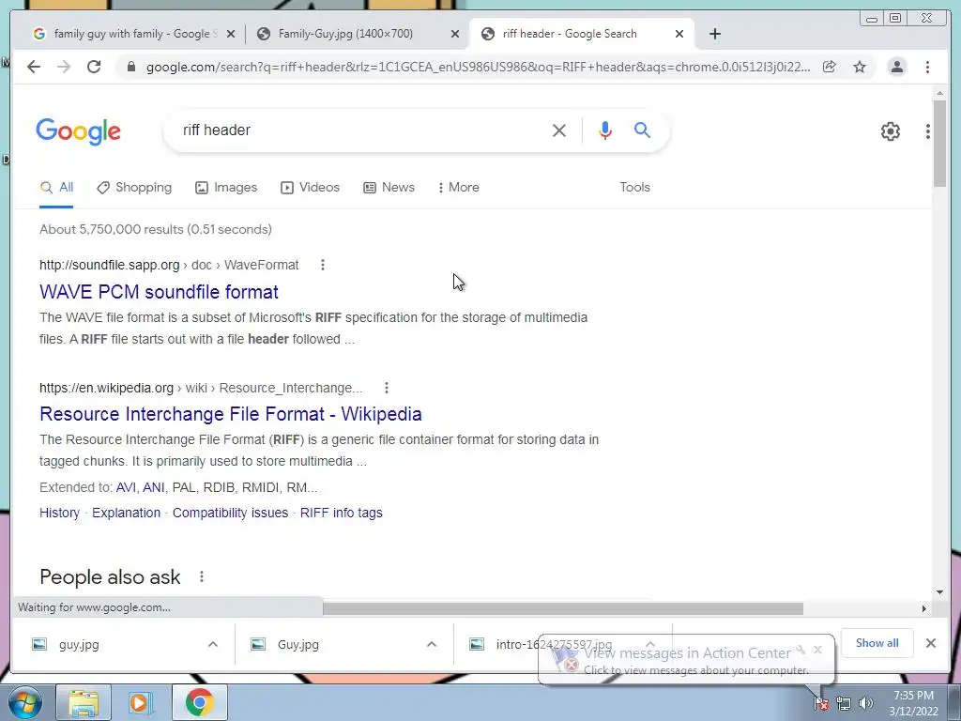Open the taskbar clock and date
961x721 pixels.
pyautogui.click(x=913, y=703)
